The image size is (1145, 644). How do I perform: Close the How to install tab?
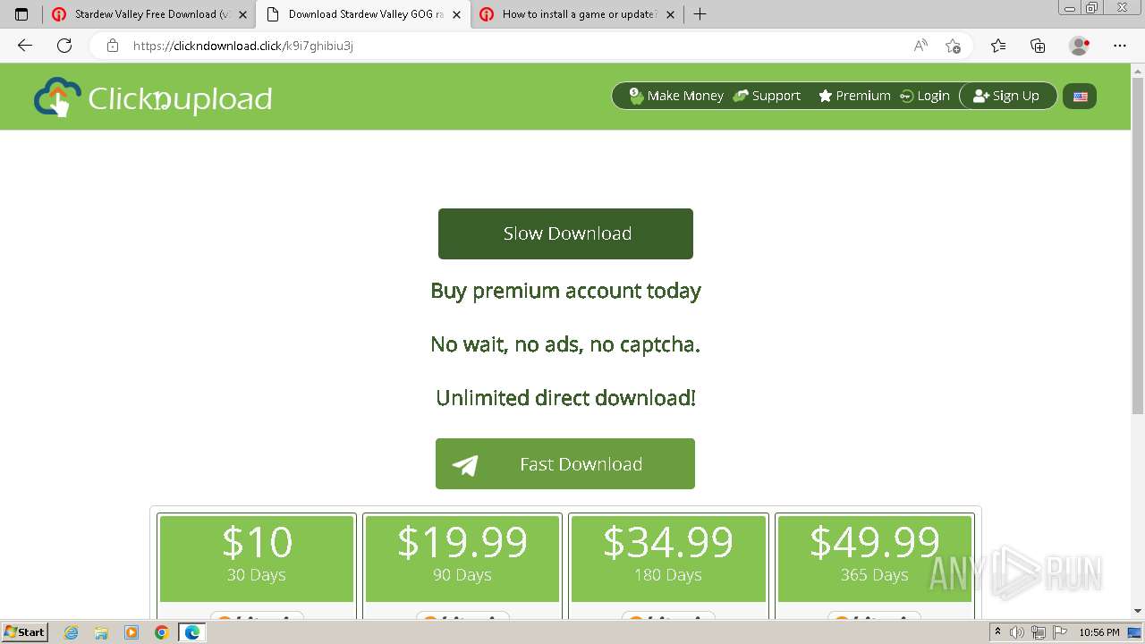(670, 14)
